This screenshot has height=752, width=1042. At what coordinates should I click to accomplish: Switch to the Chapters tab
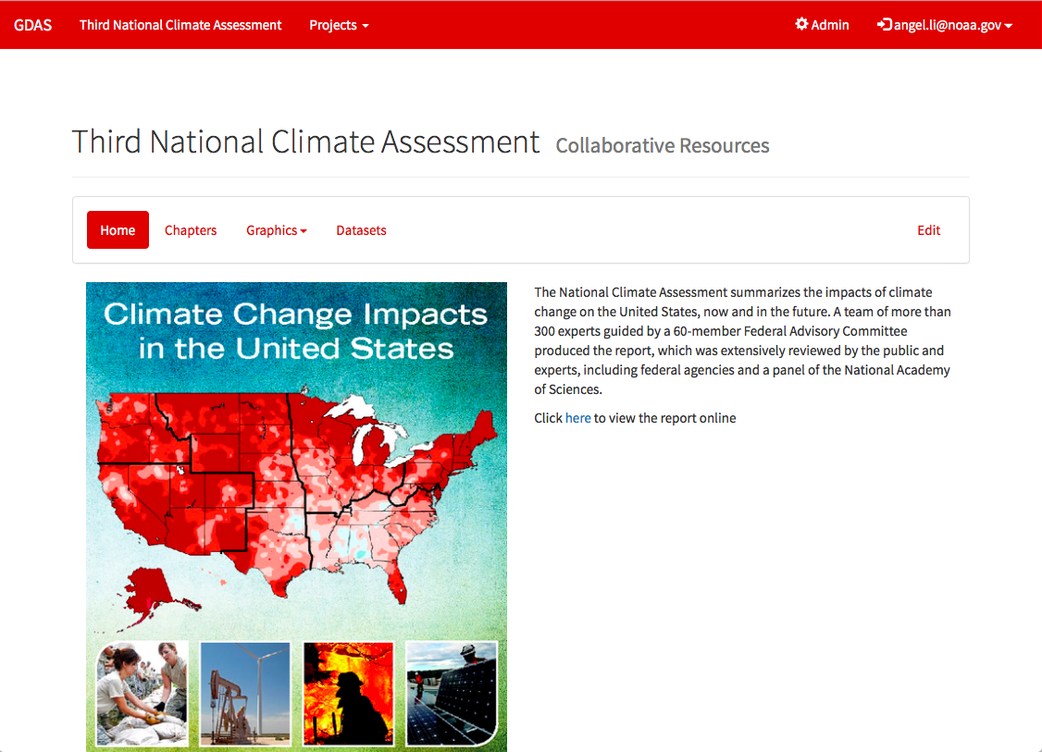[x=191, y=229]
